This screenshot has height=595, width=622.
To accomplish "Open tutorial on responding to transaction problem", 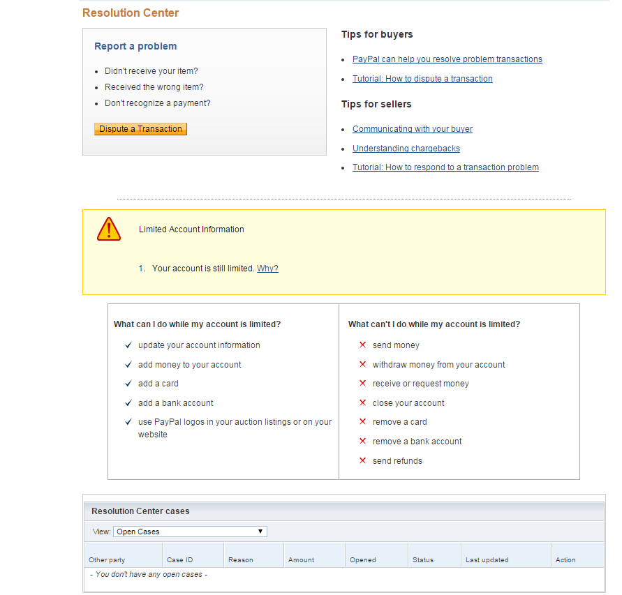I will tap(445, 167).
